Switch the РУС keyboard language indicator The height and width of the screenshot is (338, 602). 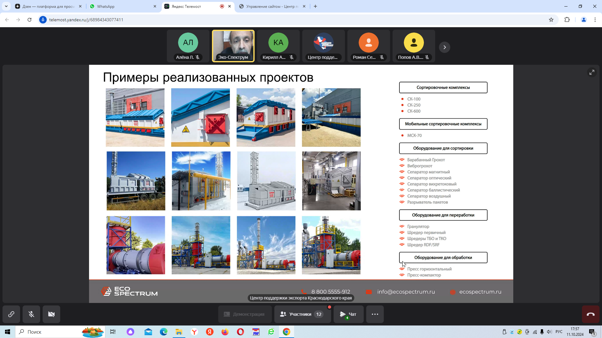[x=559, y=332]
